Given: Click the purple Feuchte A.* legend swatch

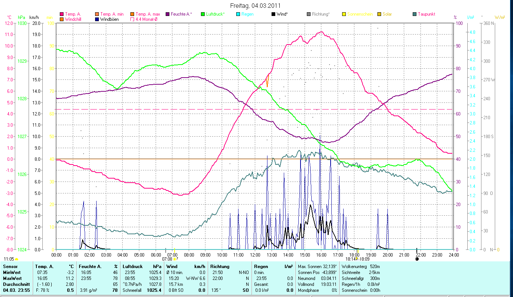Looking at the screenshot, I should (168, 14).
